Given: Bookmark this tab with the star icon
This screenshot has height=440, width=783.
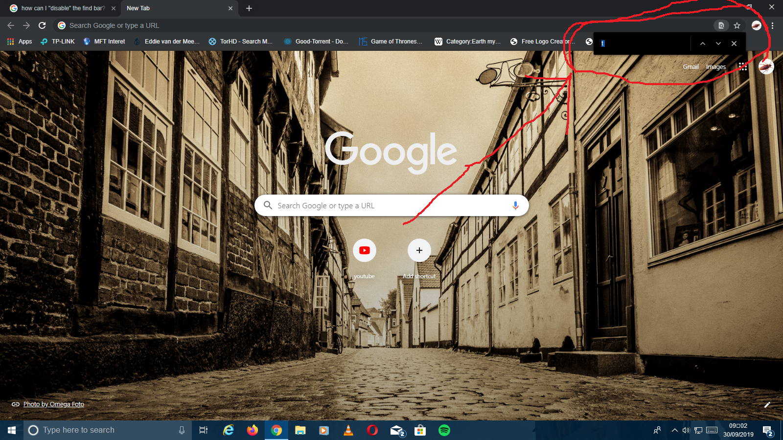Looking at the screenshot, I should pyautogui.click(x=737, y=25).
